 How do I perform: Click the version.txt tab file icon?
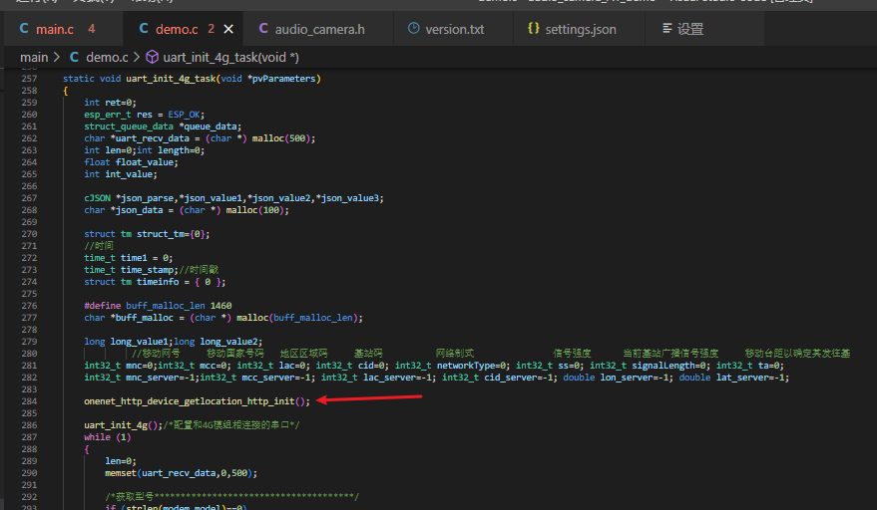(413, 28)
